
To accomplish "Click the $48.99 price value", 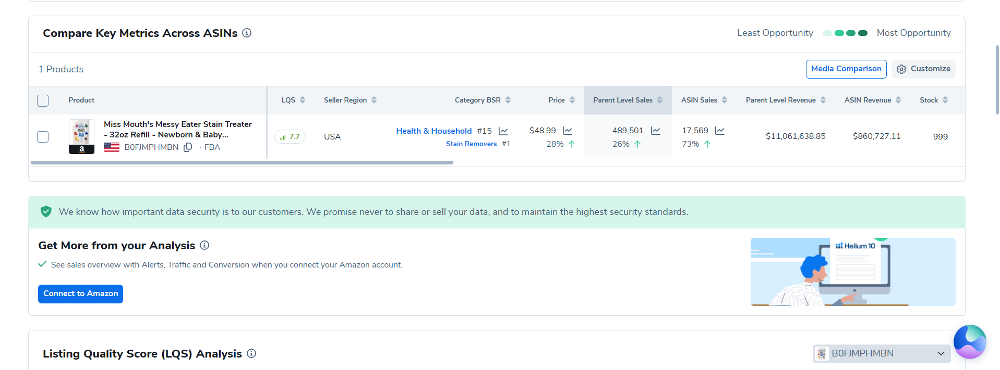I will tap(543, 131).
